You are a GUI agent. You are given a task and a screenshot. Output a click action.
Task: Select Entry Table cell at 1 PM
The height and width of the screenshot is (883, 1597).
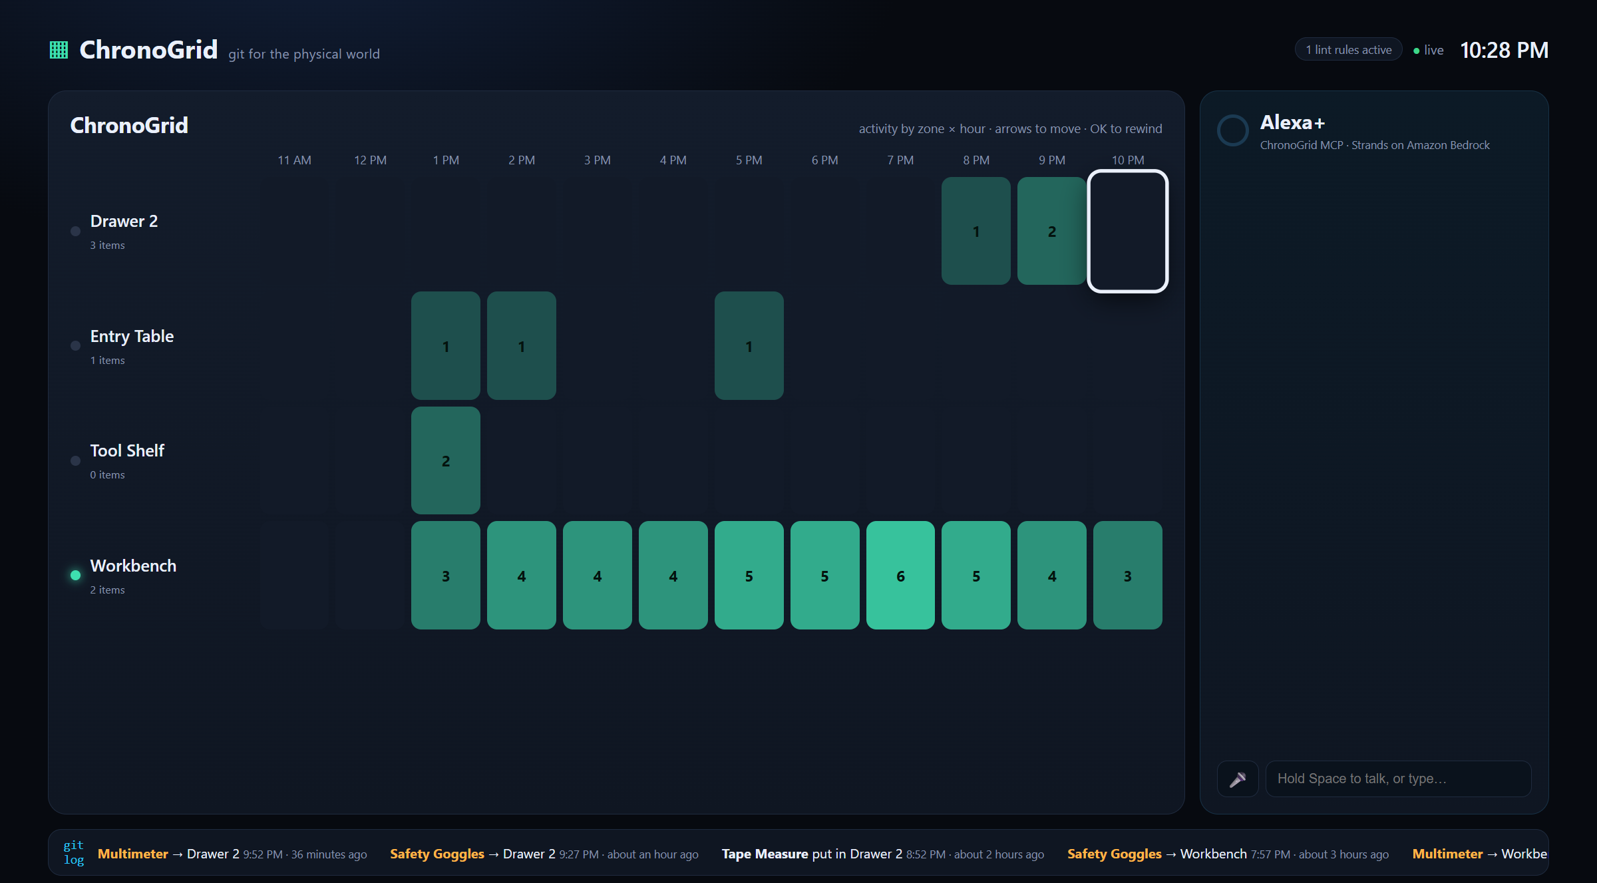pos(446,345)
